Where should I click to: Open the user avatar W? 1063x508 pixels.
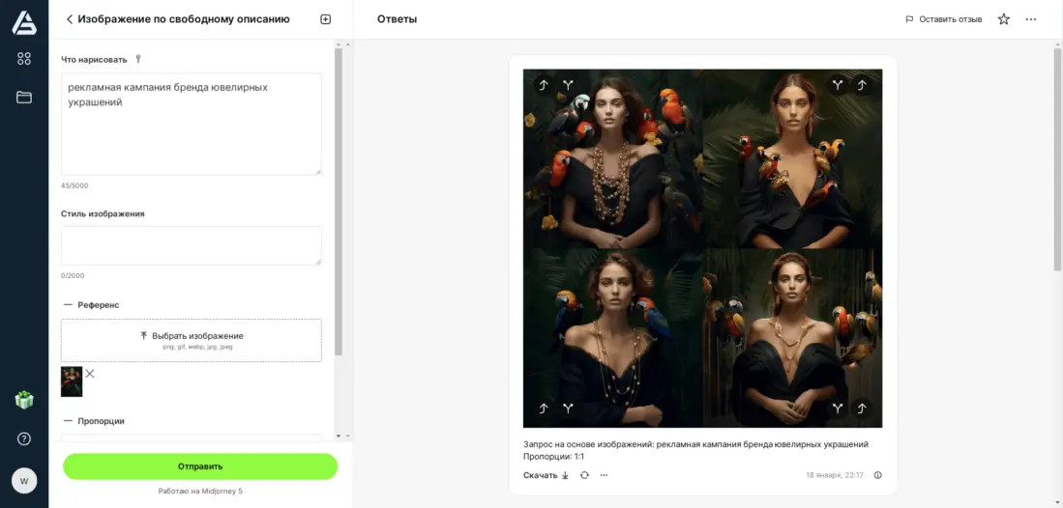pos(24,481)
